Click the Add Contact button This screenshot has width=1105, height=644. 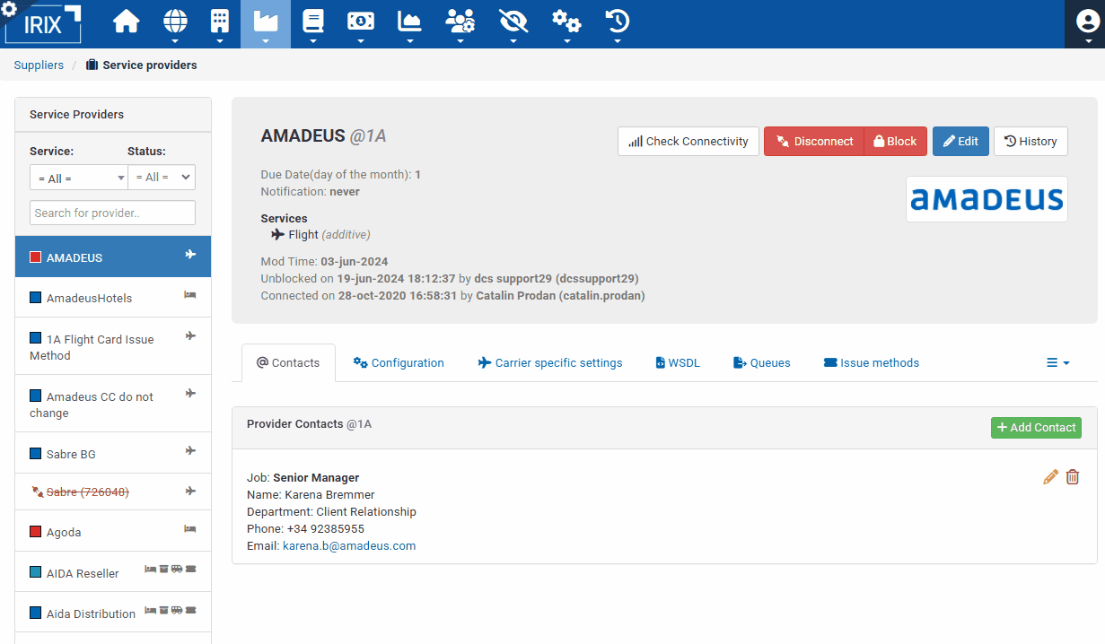(x=1036, y=428)
